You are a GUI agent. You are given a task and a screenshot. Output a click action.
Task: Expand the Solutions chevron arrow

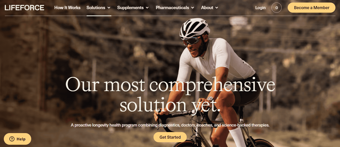(x=109, y=8)
